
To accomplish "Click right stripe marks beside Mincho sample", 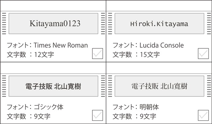I will 209,86.
